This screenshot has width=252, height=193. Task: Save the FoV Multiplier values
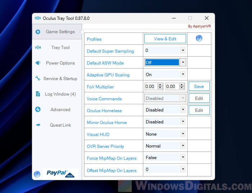[199, 86]
